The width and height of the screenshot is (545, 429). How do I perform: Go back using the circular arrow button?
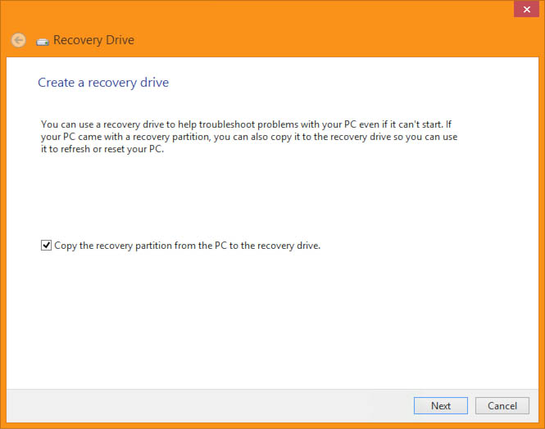[18, 40]
